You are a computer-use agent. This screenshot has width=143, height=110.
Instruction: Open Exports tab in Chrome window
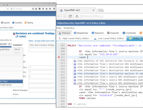(113, 33)
